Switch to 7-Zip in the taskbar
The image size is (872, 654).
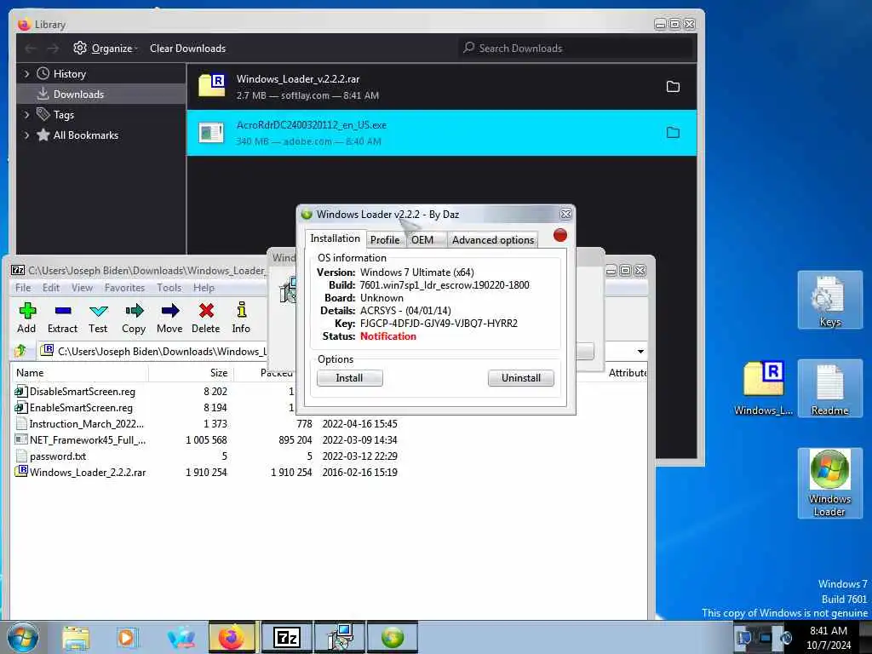[286, 637]
